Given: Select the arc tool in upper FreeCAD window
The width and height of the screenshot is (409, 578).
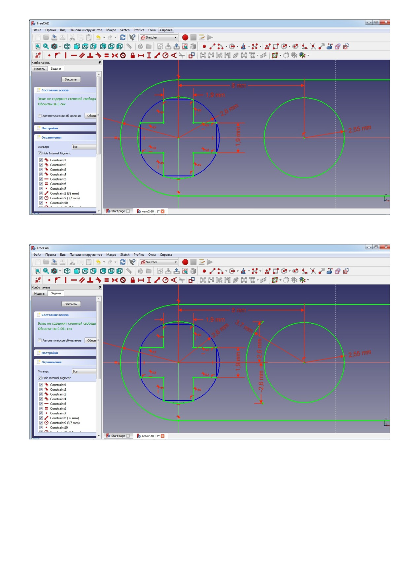Looking at the screenshot, I should (220, 47).
